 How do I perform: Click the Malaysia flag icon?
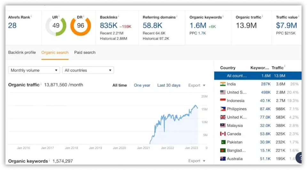223,125
